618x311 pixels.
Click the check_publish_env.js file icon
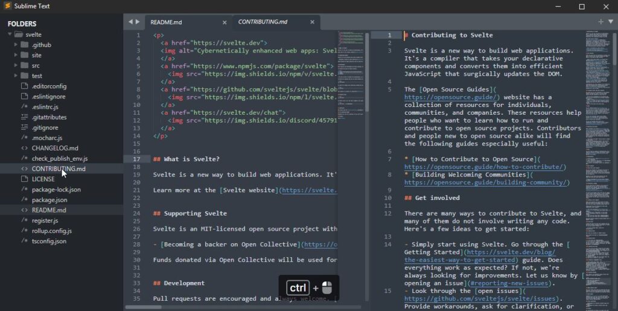(24, 158)
